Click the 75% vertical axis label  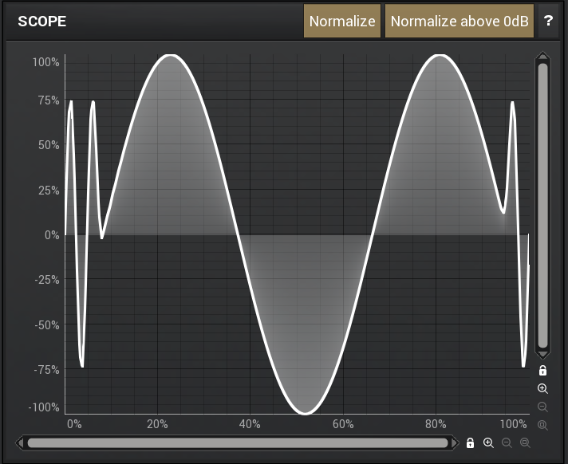tap(49, 100)
